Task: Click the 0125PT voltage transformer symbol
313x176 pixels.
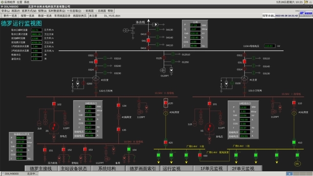Action: pos(163,70)
